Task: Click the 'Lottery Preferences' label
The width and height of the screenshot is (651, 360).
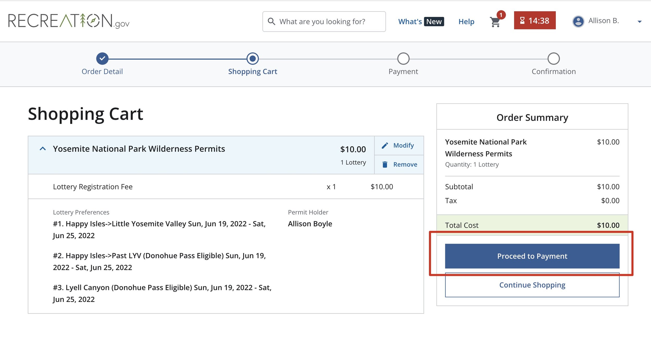Action: 81,212
